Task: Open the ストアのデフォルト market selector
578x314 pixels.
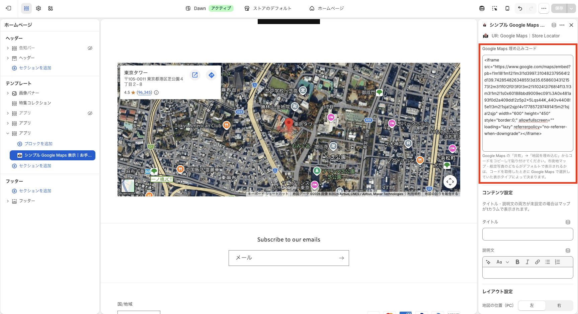Action: coord(268,8)
